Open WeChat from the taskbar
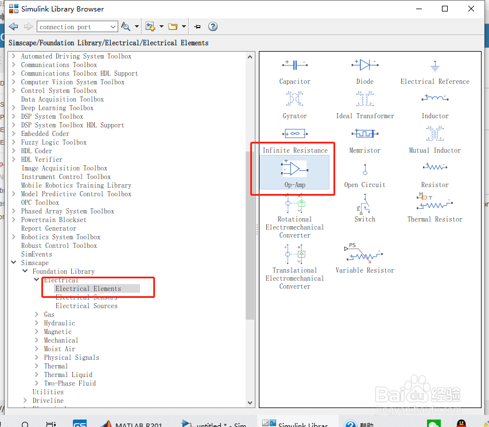This screenshot has height=427, width=489. click(x=434, y=423)
